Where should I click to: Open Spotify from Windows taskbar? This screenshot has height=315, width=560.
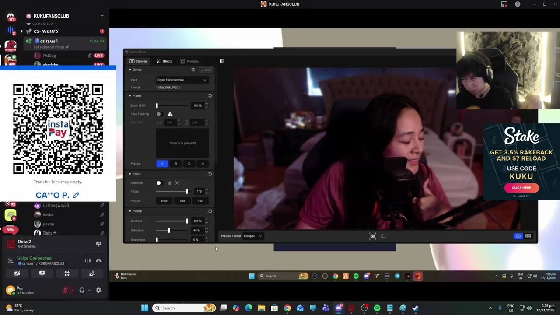377,308
